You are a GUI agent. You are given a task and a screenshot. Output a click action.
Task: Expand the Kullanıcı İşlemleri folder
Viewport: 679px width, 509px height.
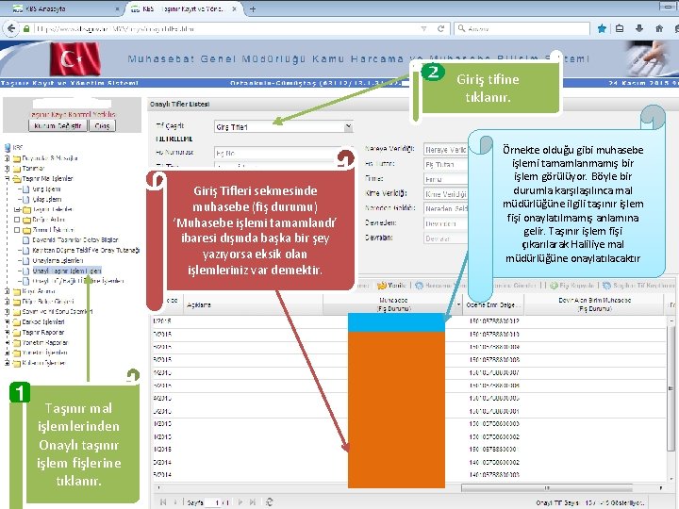coord(7,363)
